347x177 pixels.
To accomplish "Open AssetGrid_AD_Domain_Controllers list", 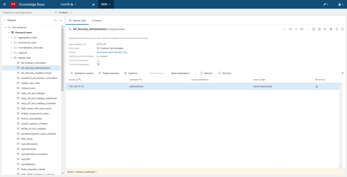I will coord(39,78).
